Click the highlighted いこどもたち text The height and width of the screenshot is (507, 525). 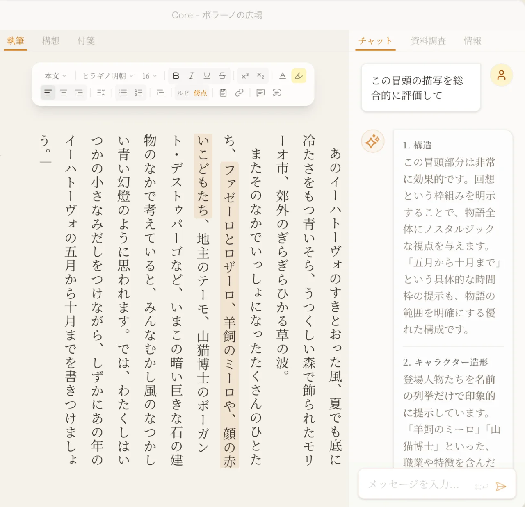(x=203, y=176)
